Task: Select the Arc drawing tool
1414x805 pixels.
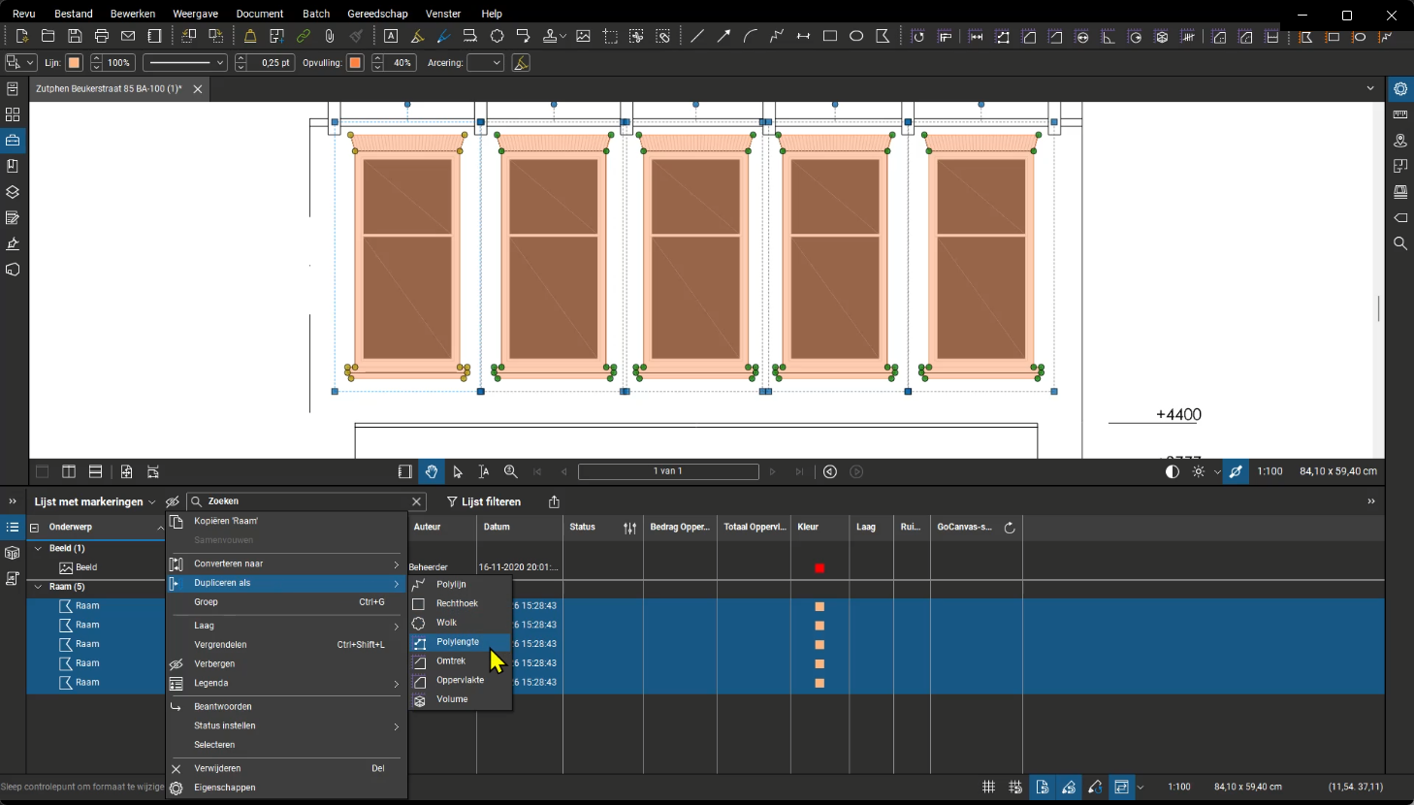Action: click(x=750, y=36)
